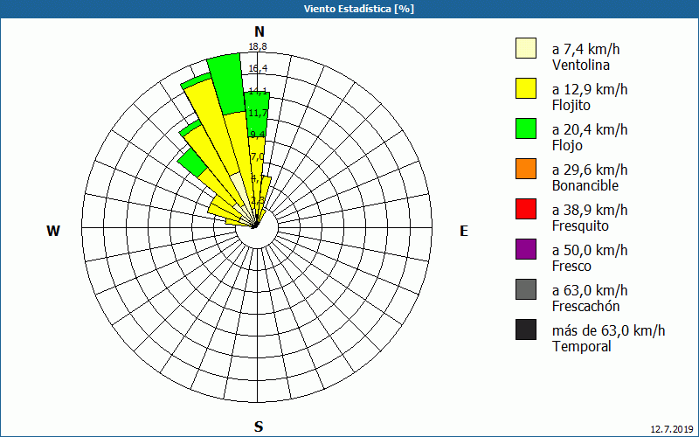The width and height of the screenshot is (699, 437).
Task: Click the 'a 20,4 km/h' legend text
Action: pos(590,129)
